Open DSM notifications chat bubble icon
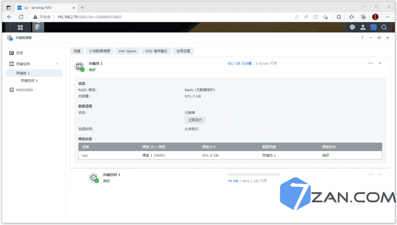This screenshot has height=225, width=397. pos(352,27)
